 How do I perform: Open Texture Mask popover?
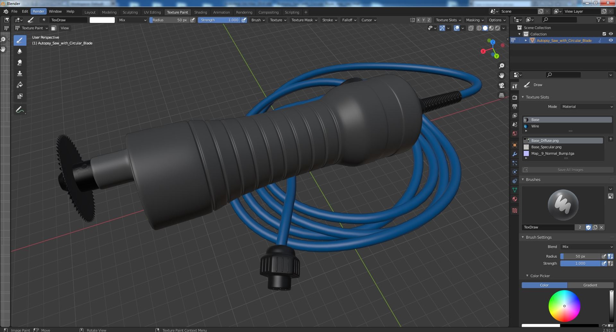[304, 20]
